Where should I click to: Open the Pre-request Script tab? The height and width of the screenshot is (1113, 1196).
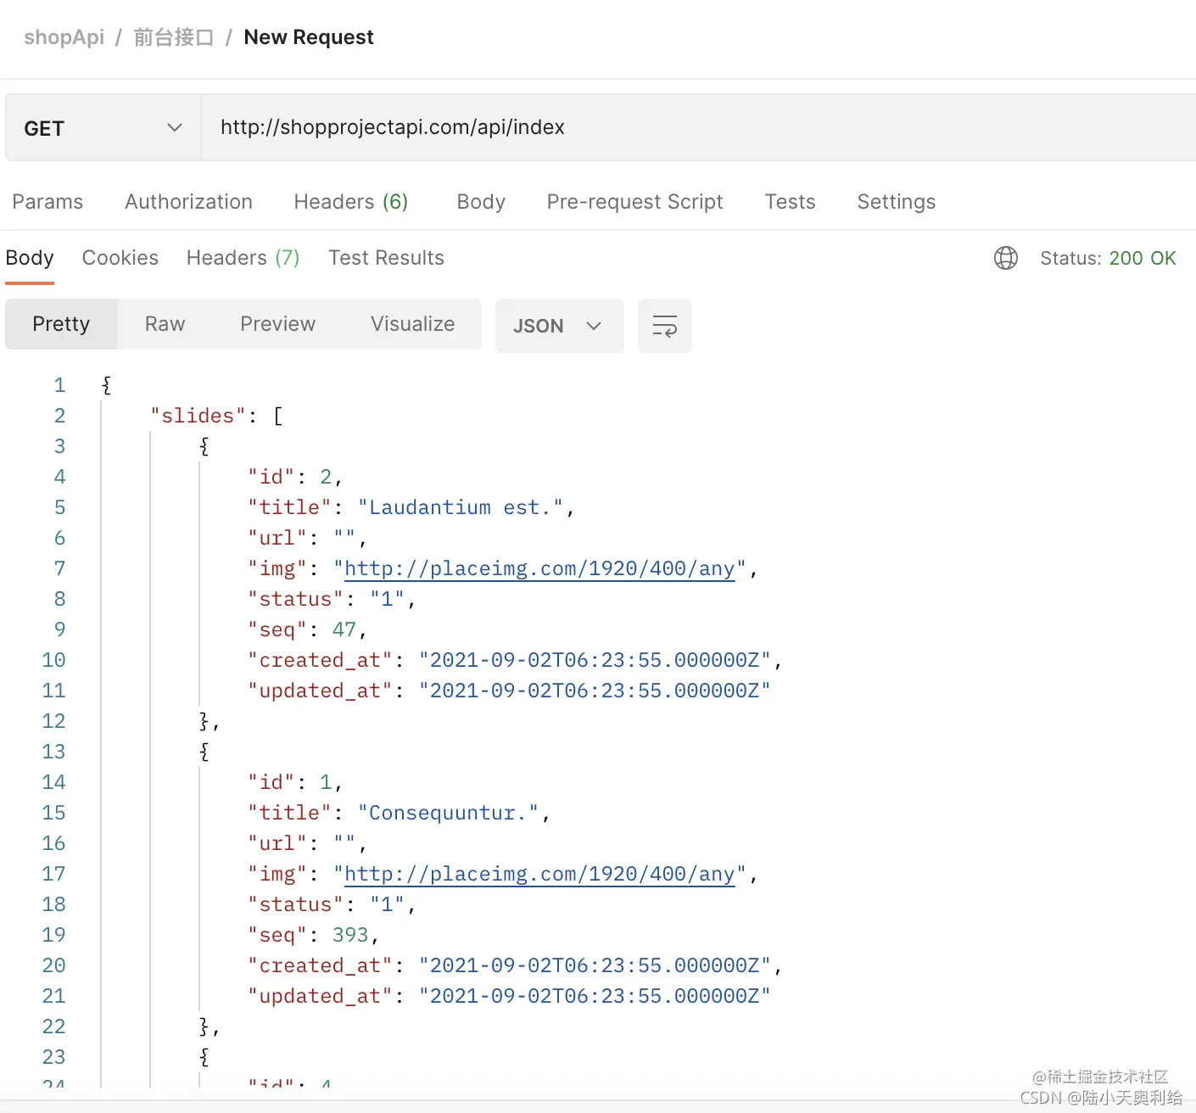click(634, 202)
